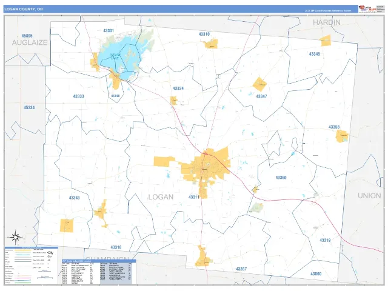Click ZIP code label 43331
Image resolution: width=388 pixels, height=291 pixels.
(x=109, y=31)
